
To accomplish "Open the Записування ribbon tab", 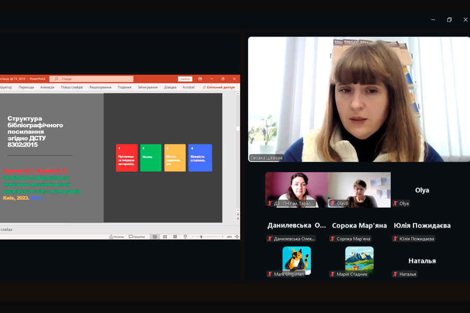I will click(x=148, y=87).
